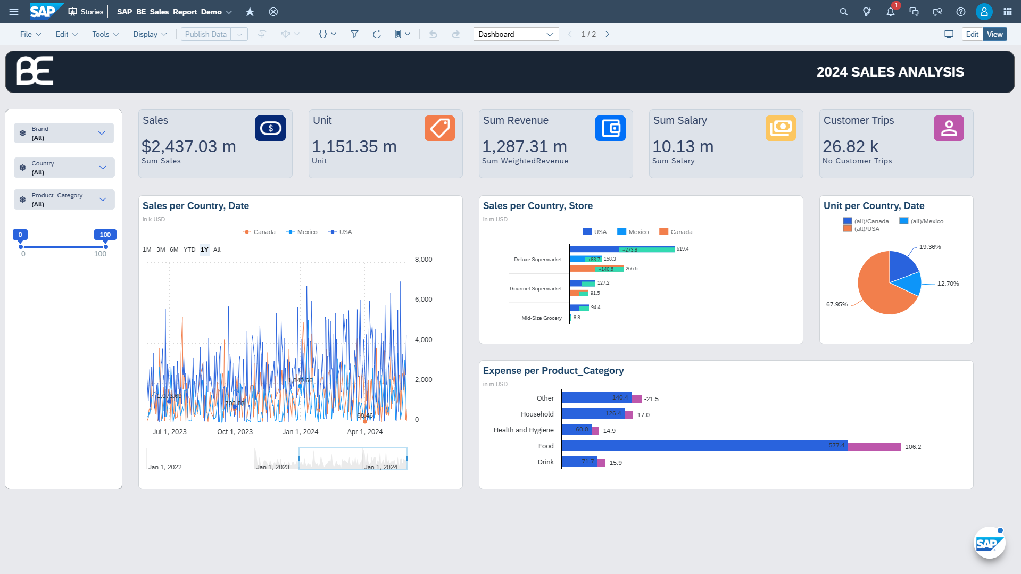Open the main hamburger navigation menu
The width and height of the screenshot is (1021, 574).
[x=14, y=12]
